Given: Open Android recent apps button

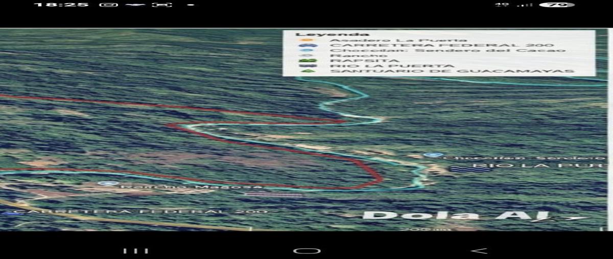Looking at the screenshot, I should (136, 250).
